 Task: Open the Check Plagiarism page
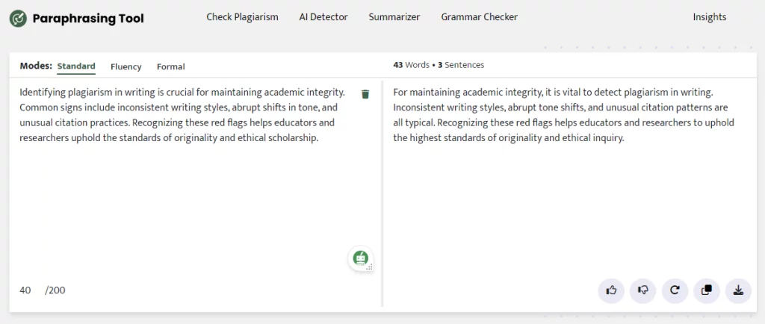(242, 17)
